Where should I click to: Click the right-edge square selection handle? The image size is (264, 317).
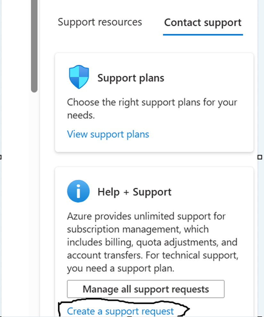(260, 157)
